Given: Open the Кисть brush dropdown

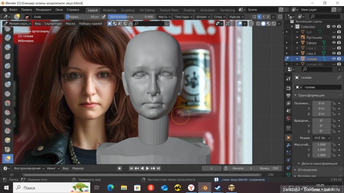Looking at the screenshot, I should pos(164,17).
